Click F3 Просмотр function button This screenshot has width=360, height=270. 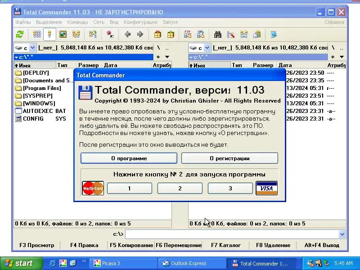(x=37, y=245)
